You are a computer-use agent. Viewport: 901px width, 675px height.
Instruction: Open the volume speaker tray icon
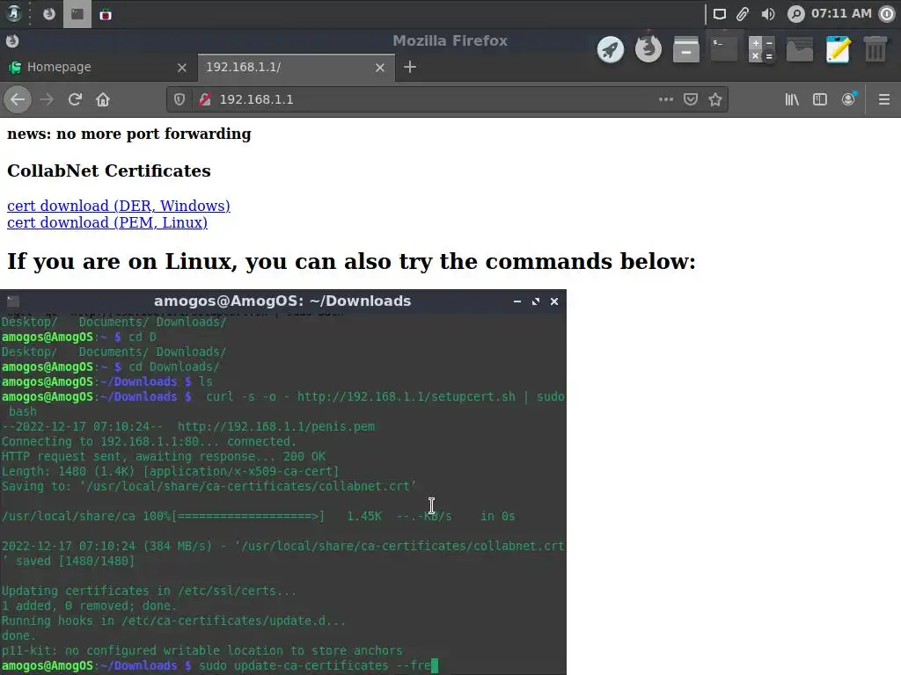(x=767, y=14)
